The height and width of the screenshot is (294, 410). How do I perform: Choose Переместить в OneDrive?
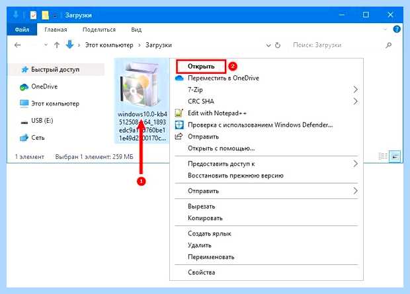point(266,78)
